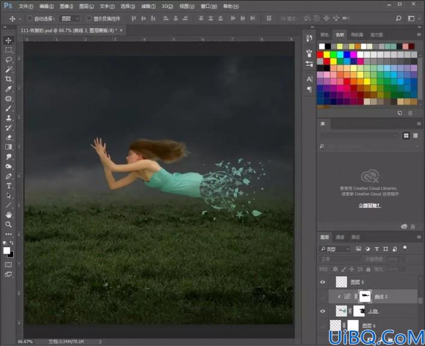Toggle Quick Mask mode
Screen dimensions: 425x346
(8, 265)
